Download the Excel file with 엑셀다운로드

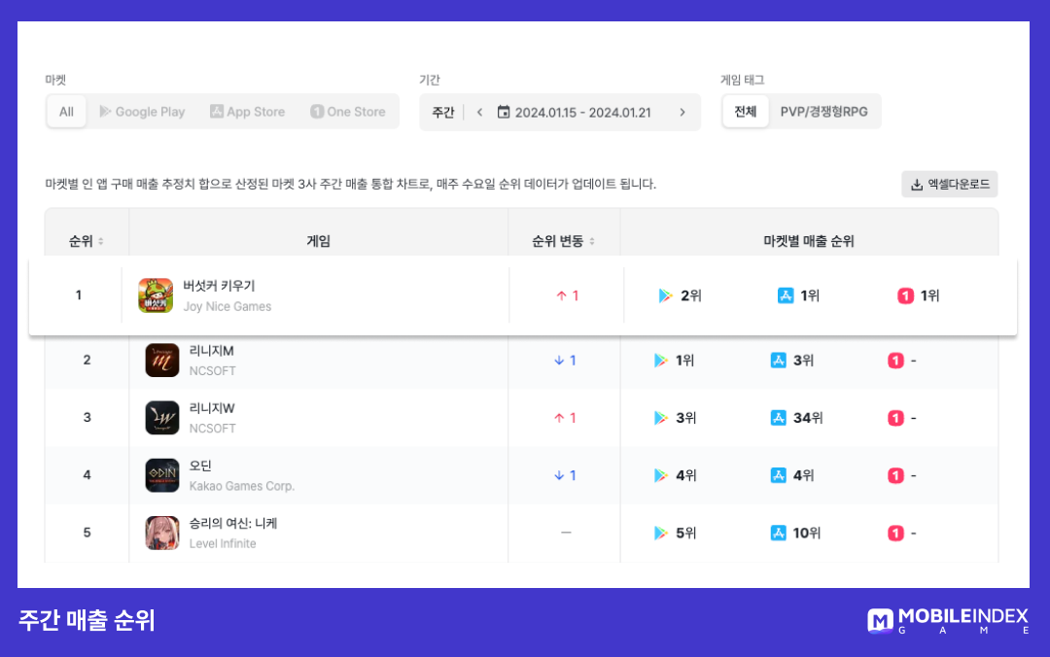pyautogui.click(x=950, y=185)
